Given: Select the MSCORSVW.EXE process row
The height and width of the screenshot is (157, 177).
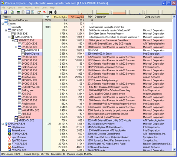Looking at the screenshot, I should tap(86, 87).
